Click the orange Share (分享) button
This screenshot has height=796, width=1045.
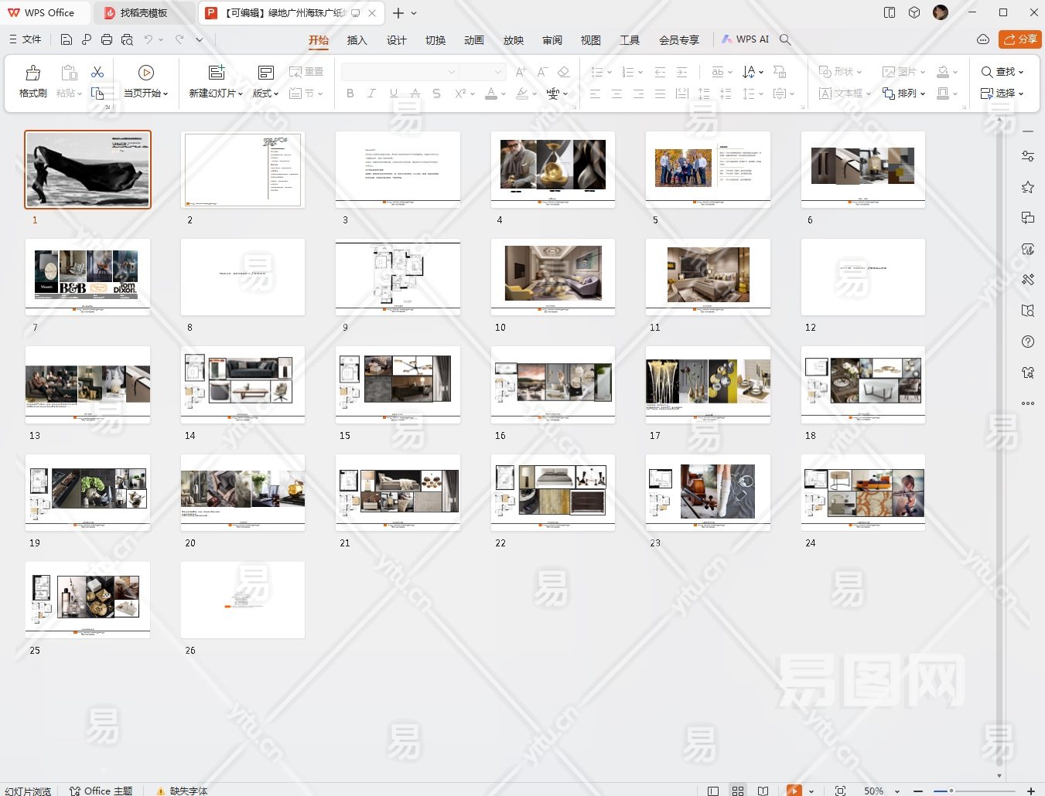click(1019, 39)
